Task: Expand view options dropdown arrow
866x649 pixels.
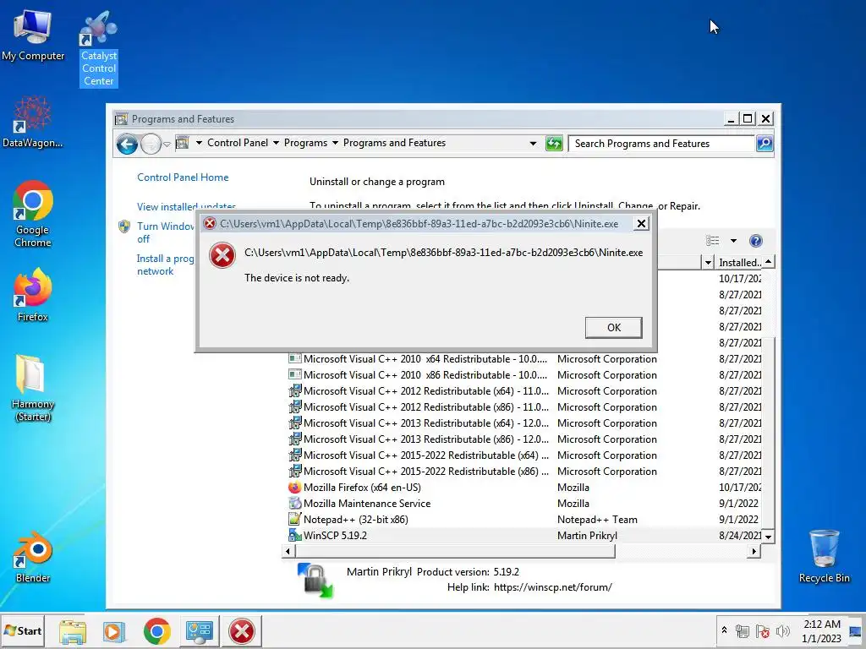Action: click(733, 241)
